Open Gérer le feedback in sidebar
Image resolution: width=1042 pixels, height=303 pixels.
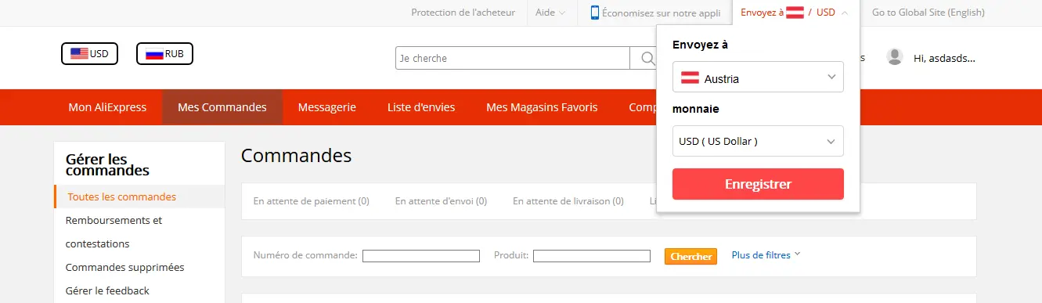click(107, 290)
